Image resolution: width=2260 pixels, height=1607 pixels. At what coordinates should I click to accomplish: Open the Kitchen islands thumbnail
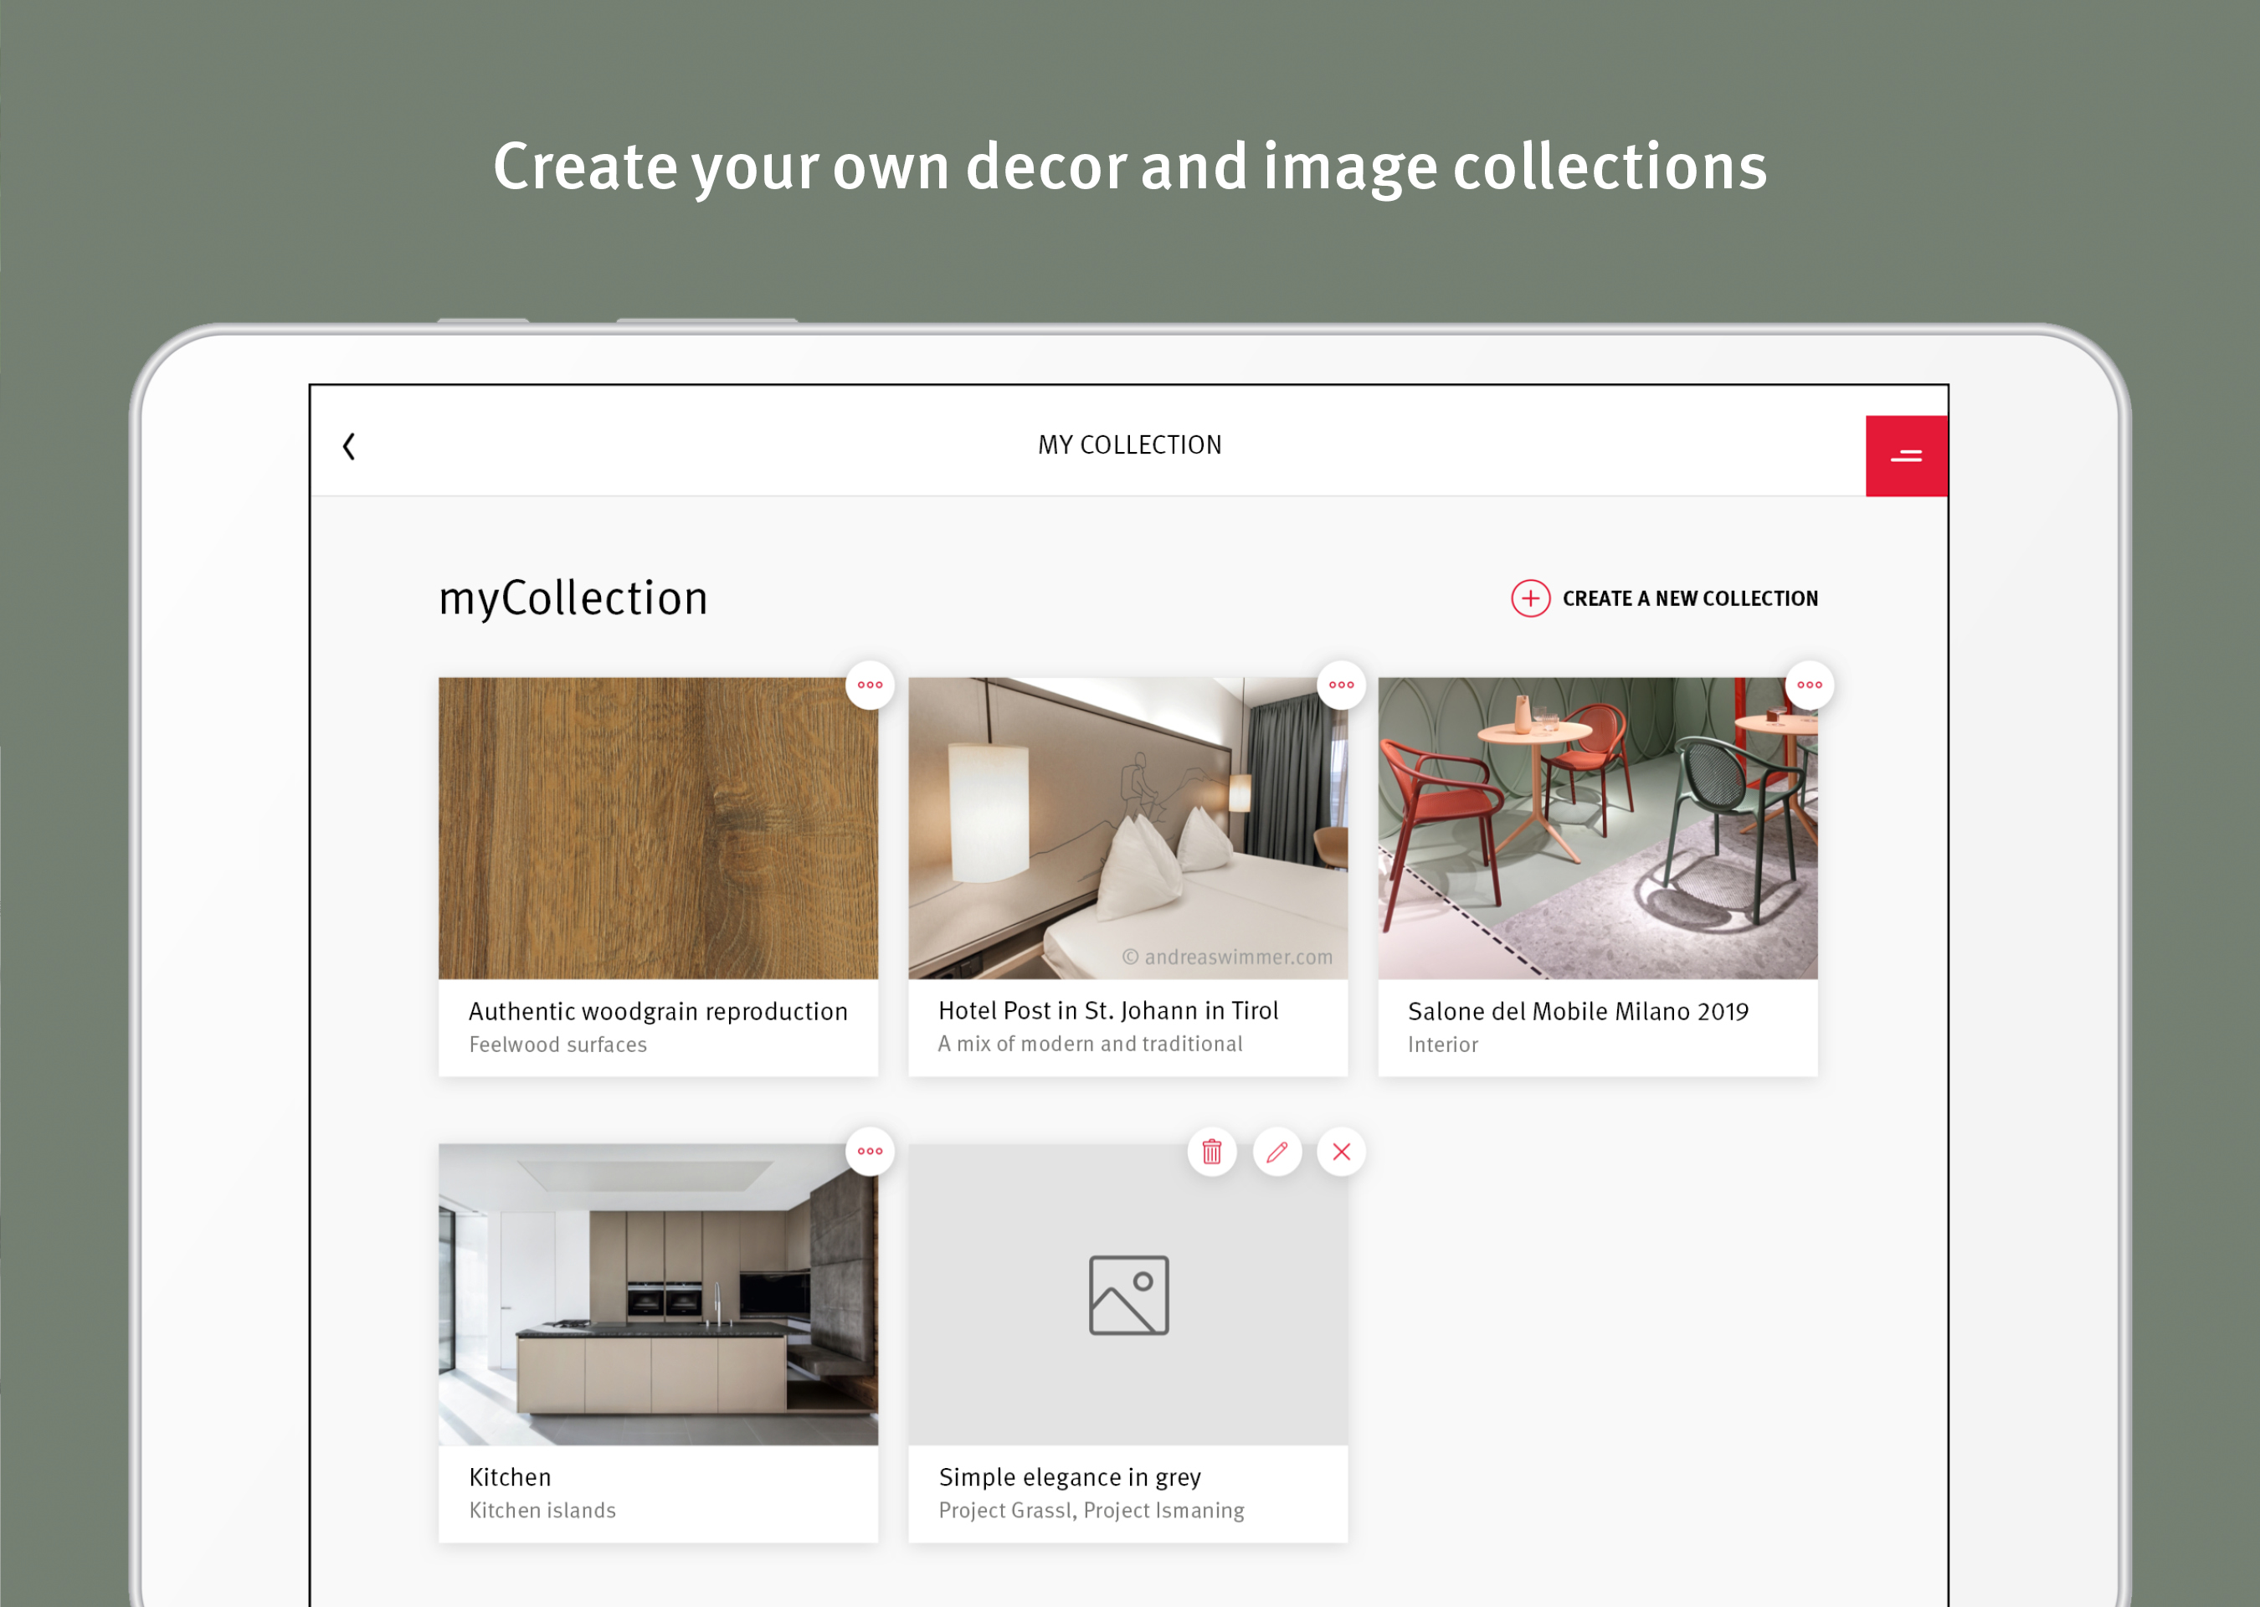[658, 1294]
